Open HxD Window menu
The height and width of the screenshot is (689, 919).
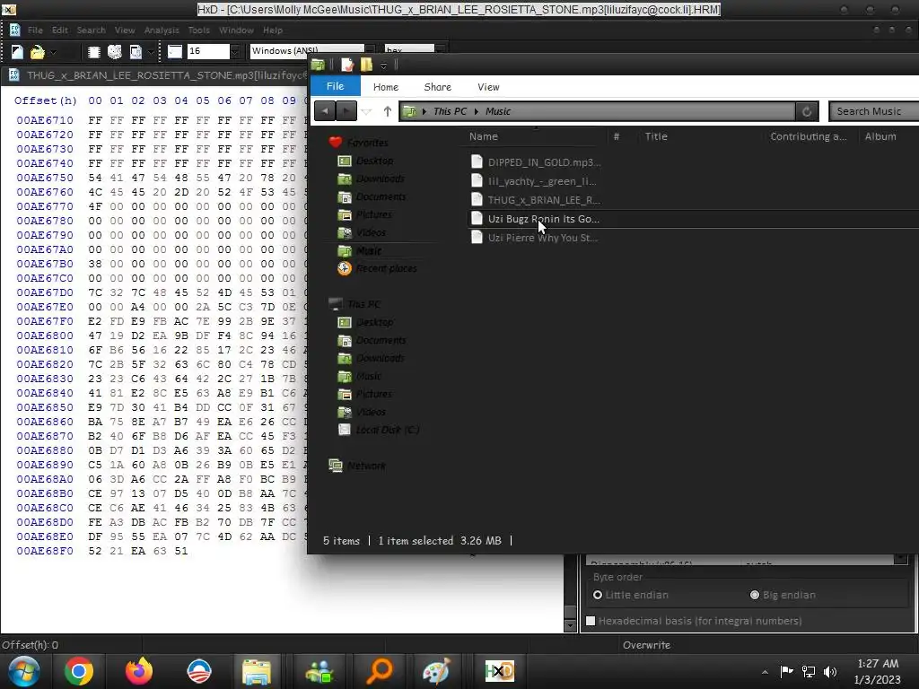coord(236,30)
